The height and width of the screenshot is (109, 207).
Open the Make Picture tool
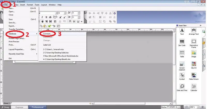coord(194,76)
